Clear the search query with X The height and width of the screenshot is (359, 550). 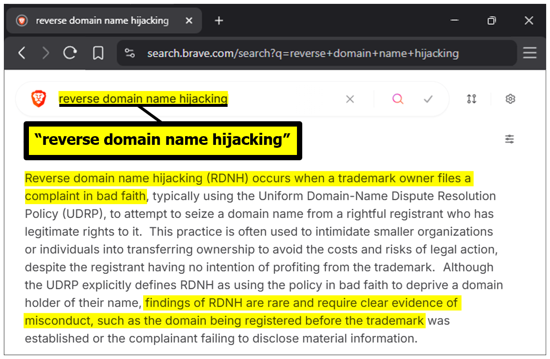coord(350,99)
